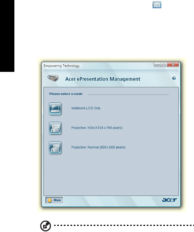The image size is (194, 232).
Task: Click the Please select a mode label
Action: click(66, 94)
